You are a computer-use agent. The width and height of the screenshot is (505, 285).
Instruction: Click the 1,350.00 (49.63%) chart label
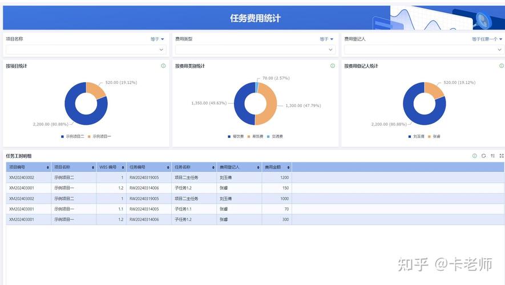(209, 103)
